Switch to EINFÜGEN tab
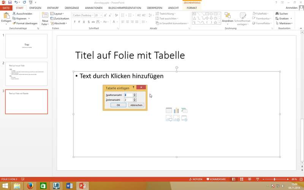The height and width of the screenshot is (190, 304). click(x=35, y=8)
